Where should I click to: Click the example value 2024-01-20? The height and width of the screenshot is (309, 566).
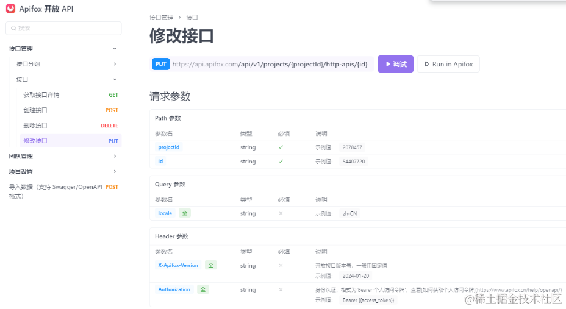pyautogui.click(x=356, y=276)
